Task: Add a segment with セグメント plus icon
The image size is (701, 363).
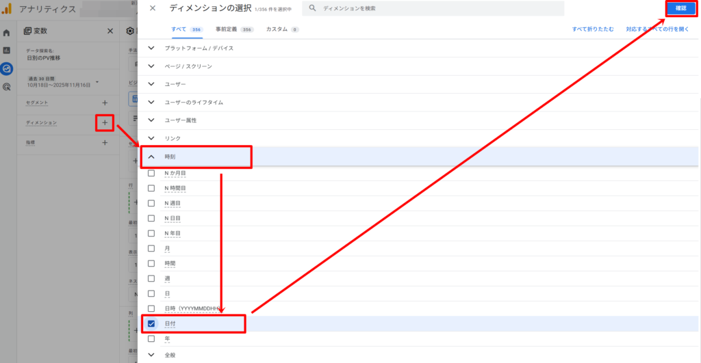Action: 105,103
